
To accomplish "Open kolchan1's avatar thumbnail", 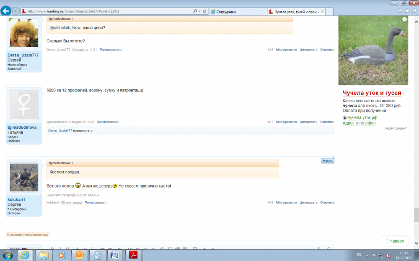I will click(24, 177).
